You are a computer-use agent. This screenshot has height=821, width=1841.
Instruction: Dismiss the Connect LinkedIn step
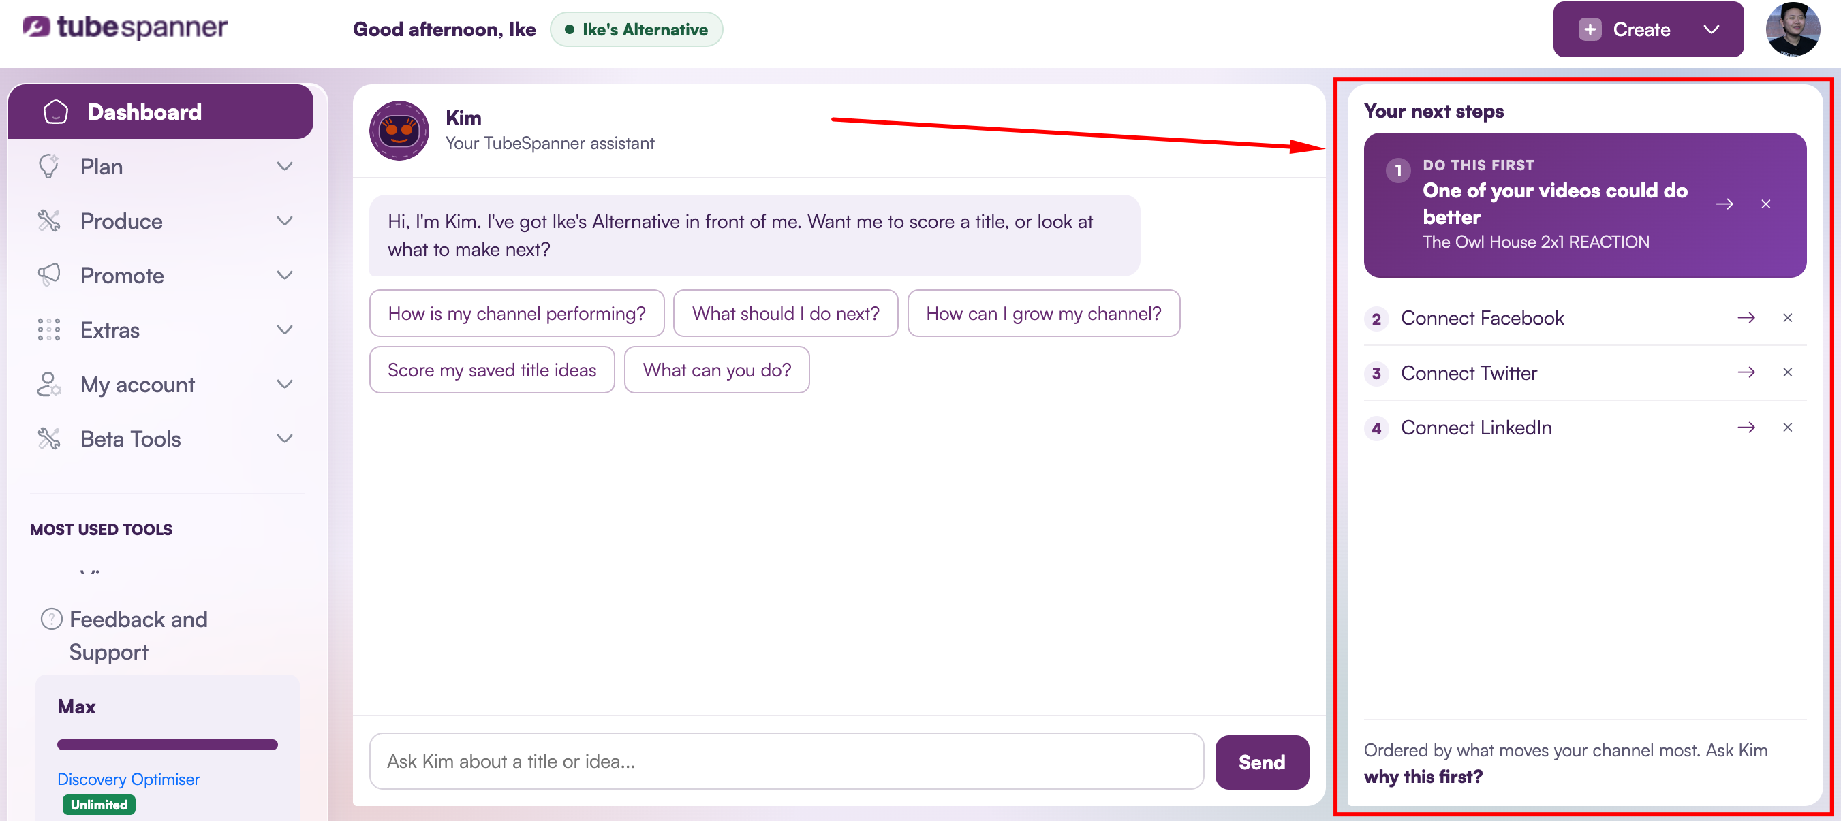[x=1787, y=427]
